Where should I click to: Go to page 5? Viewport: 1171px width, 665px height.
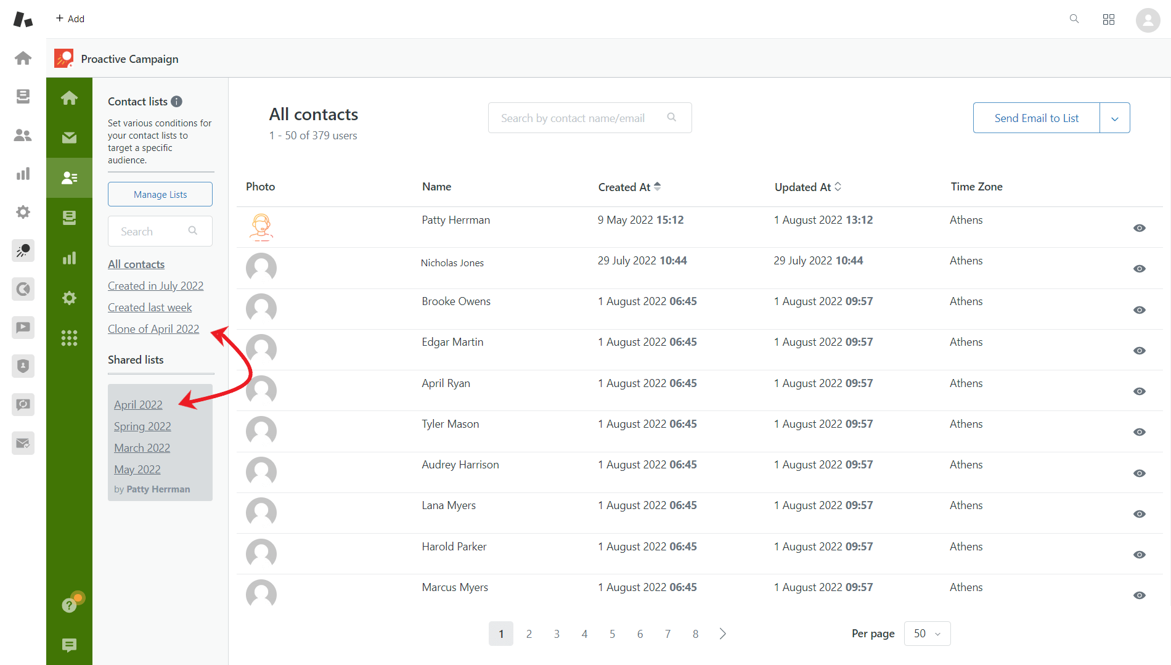612,634
